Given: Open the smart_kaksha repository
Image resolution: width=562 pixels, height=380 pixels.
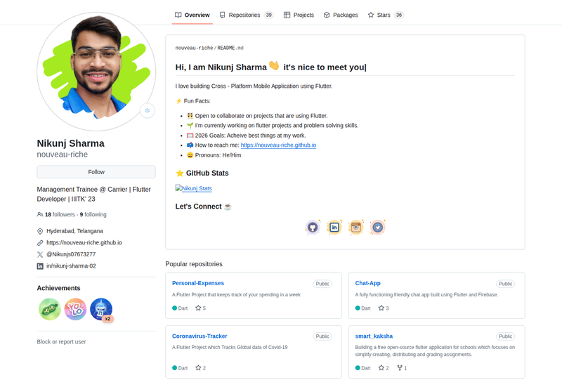Looking at the screenshot, I should [374, 336].
